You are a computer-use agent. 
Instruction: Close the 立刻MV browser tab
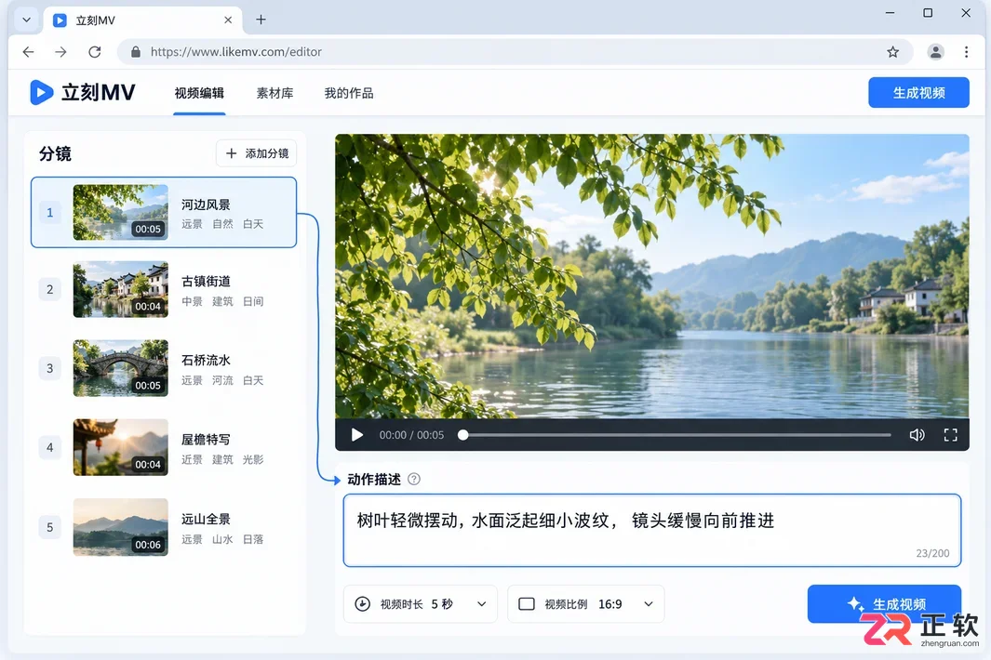[228, 20]
